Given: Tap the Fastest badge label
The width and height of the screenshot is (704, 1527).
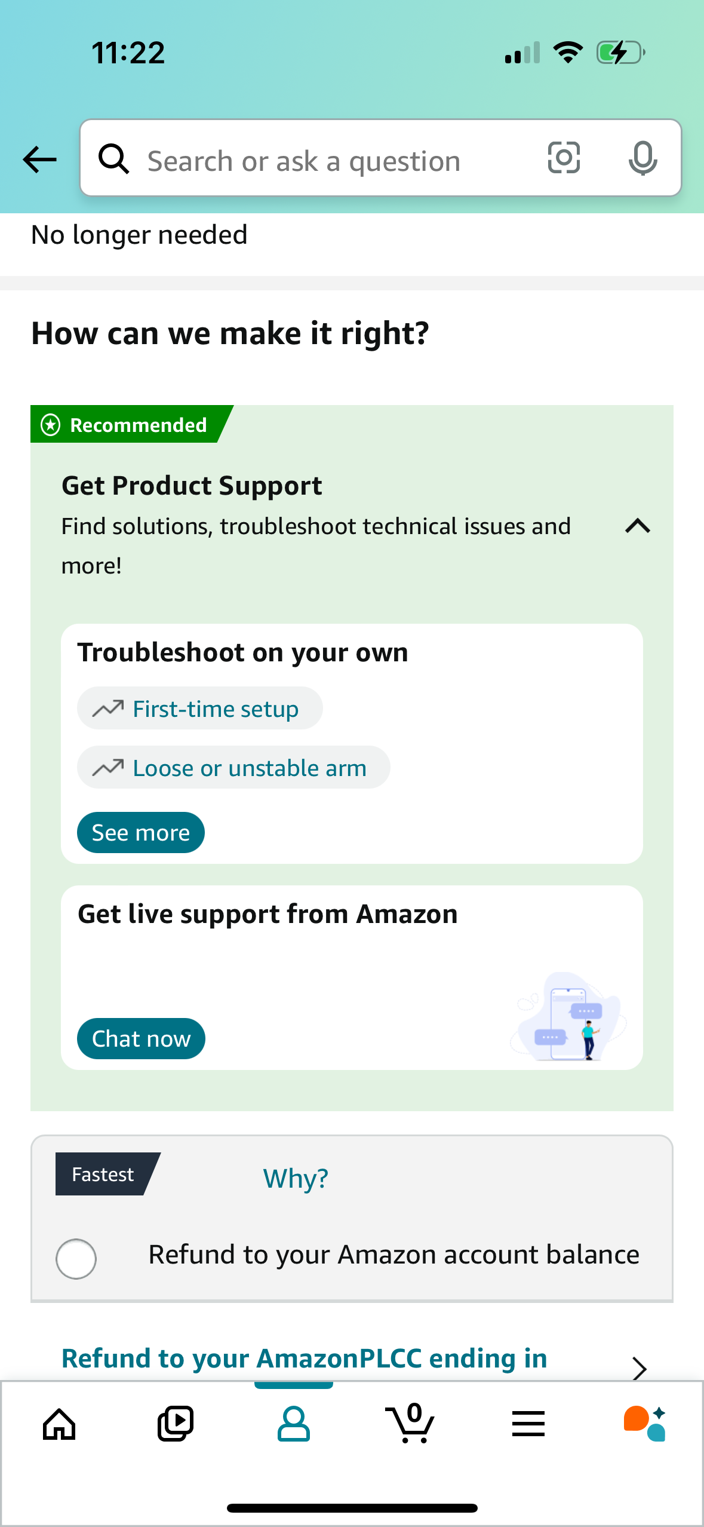Looking at the screenshot, I should point(103,1173).
